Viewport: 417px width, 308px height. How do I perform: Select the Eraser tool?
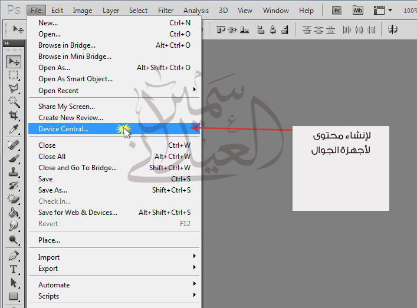click(x=14, y=199)
